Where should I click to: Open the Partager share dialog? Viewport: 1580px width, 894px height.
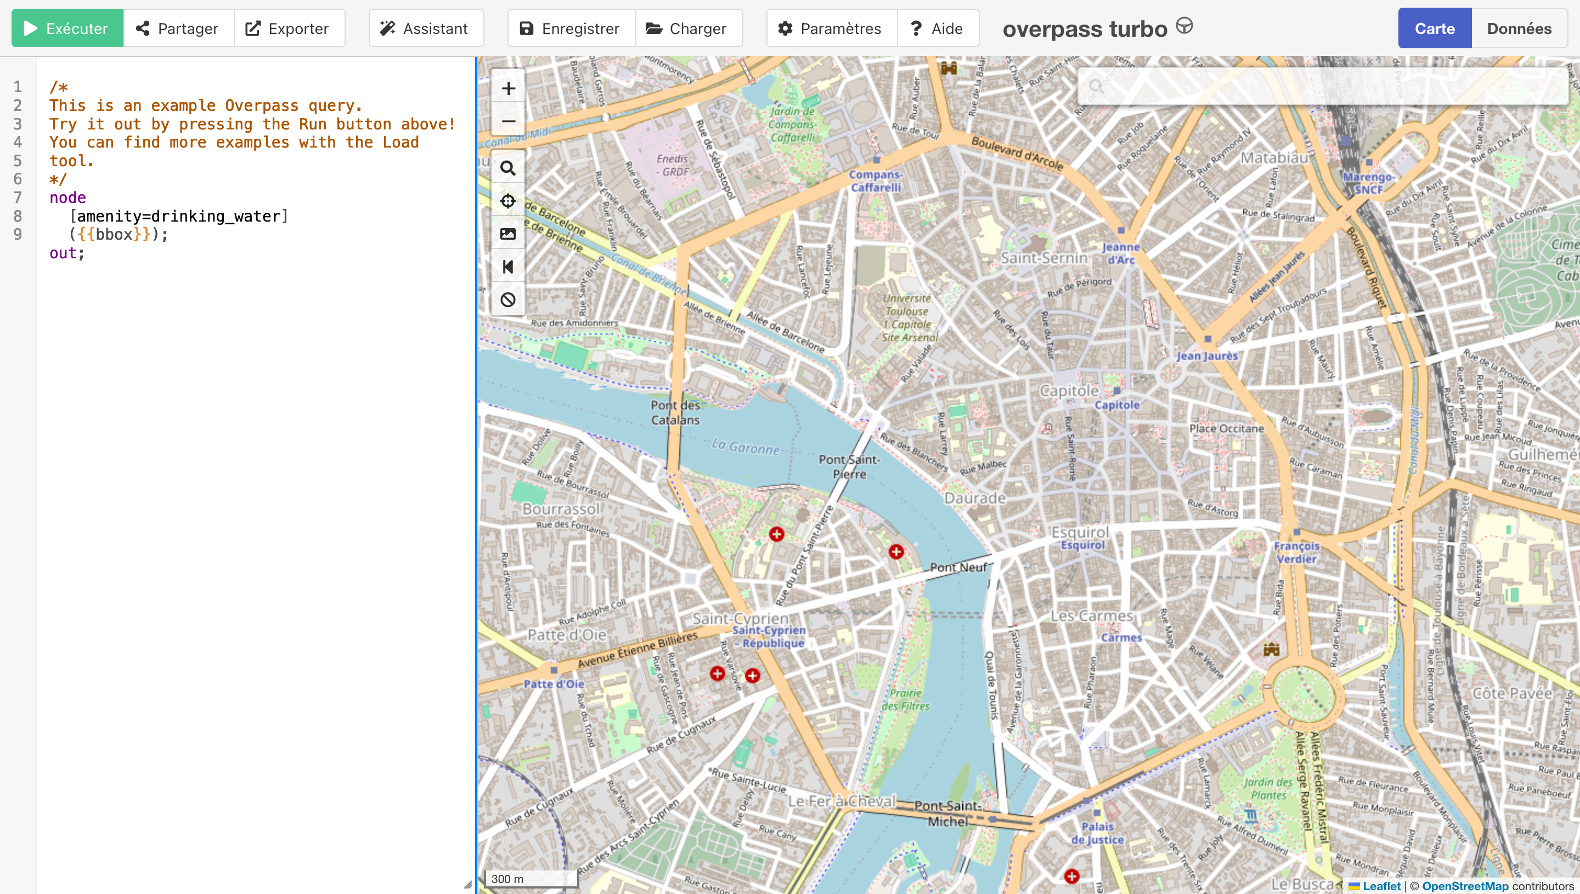pyautogui.click(x=178, y=28)
